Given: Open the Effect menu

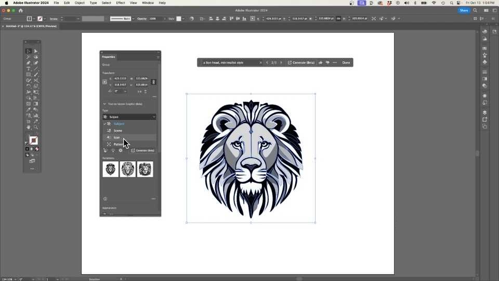Looking at the screenshot, I should click(121, 3).
